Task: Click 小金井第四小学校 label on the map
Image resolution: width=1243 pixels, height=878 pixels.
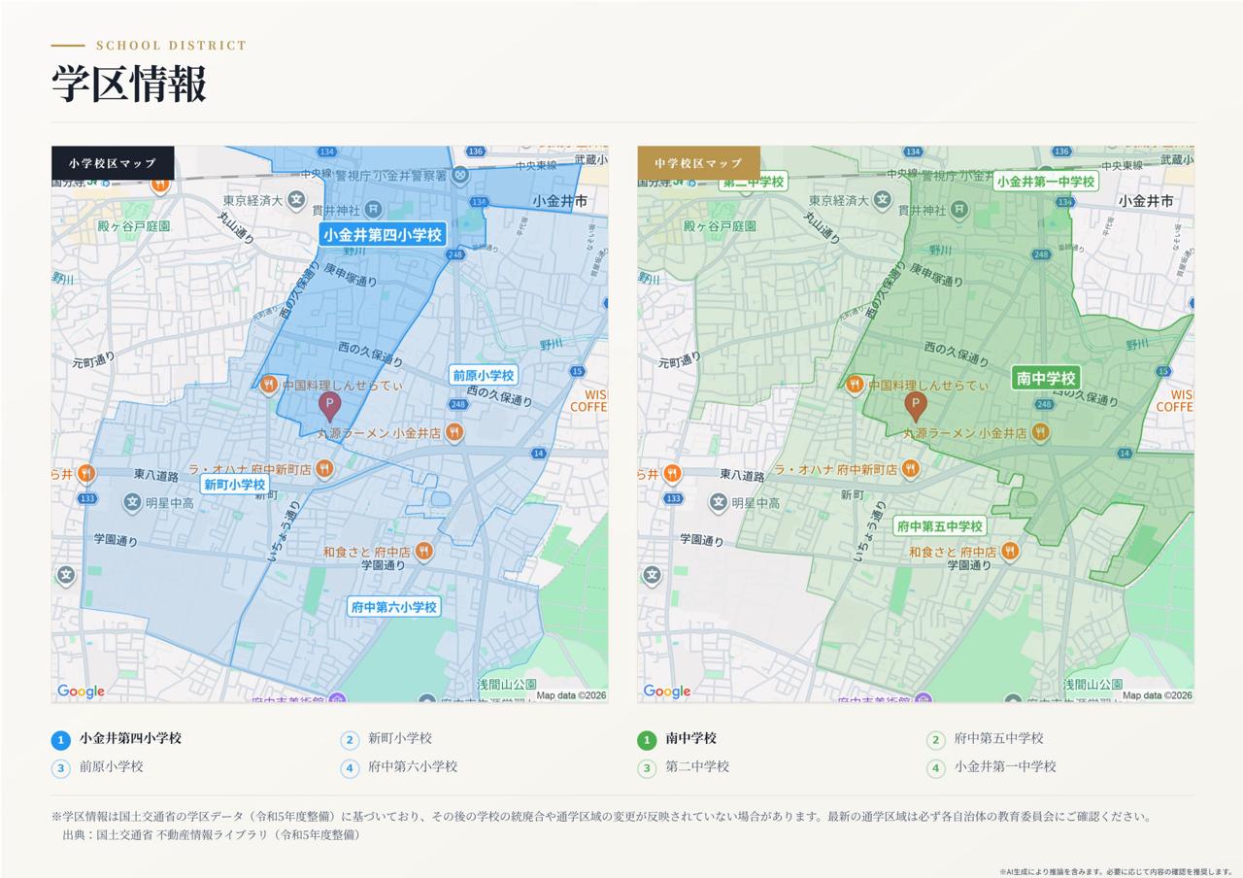Action: [383, 234]
